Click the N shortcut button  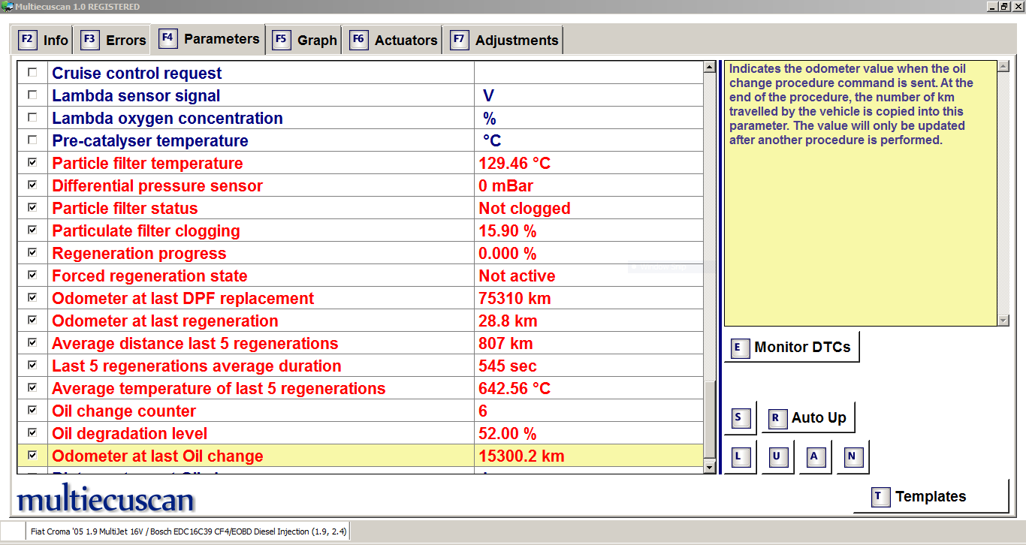(x=852, y=456)
